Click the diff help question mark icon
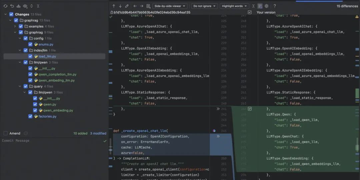The height and width of the screenshot is (180, 360). [275, 6]
